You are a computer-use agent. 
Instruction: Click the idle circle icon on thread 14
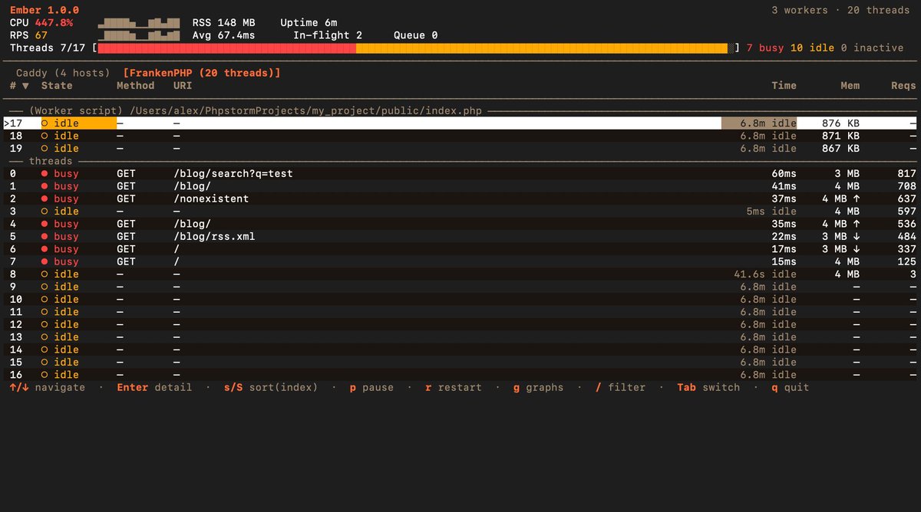(45, 350)
